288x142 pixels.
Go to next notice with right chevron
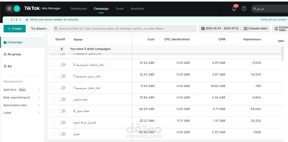[20, 19]
